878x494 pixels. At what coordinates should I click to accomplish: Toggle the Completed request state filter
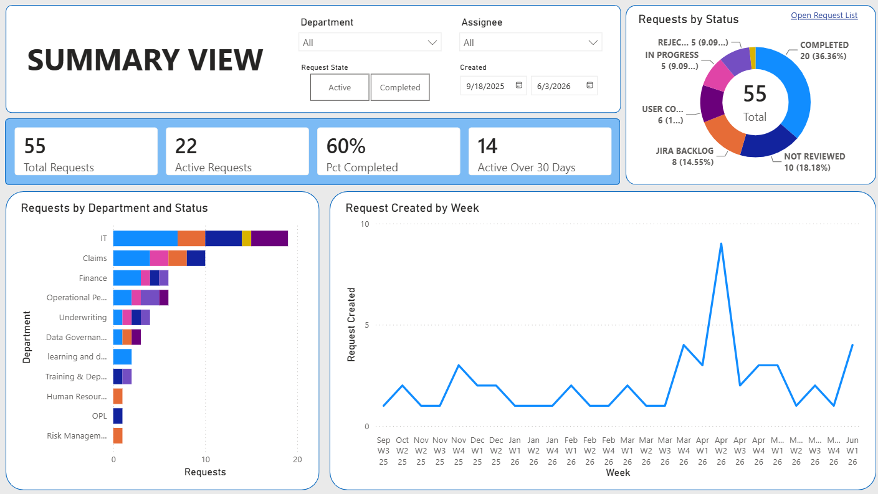click(400, 87)
